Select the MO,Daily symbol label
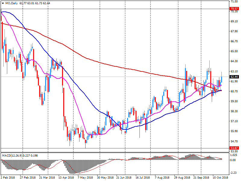This screenshot has height=181, width=241. (x=11, y=3)
